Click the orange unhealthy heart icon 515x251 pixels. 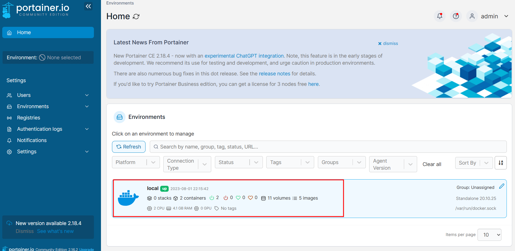[x=250, y=198]
